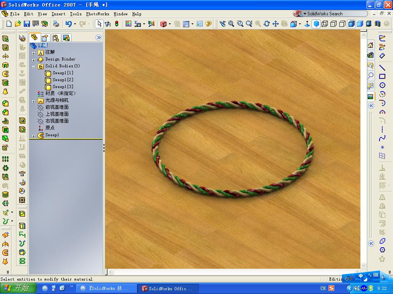Undo the last action
393x294 pixels.
tap(68, 24)
